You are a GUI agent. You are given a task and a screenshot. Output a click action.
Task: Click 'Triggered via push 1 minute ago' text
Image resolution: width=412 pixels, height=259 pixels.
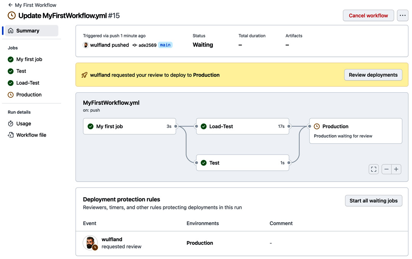114,35
